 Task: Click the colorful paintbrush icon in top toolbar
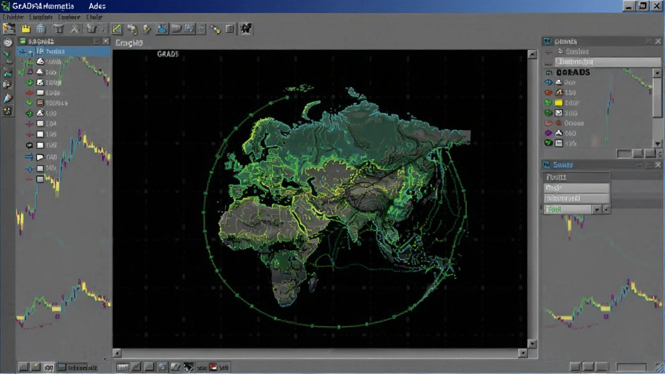tap(216, 29)
